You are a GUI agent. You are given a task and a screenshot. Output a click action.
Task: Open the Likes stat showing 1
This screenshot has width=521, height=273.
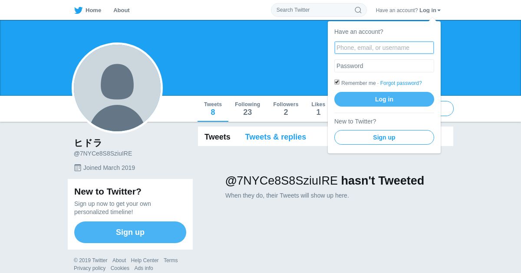pos(318,109)
